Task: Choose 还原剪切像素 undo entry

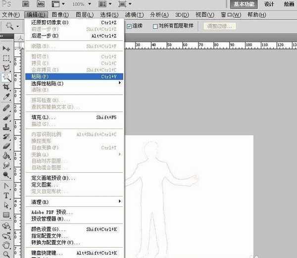Action: tap(74, 22)
